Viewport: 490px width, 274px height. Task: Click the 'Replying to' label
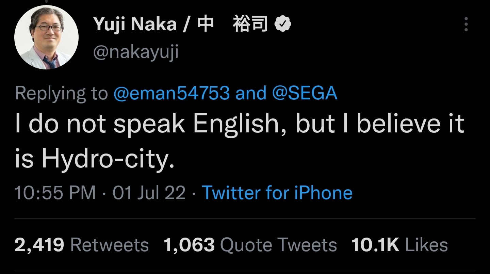click(61, 93)
